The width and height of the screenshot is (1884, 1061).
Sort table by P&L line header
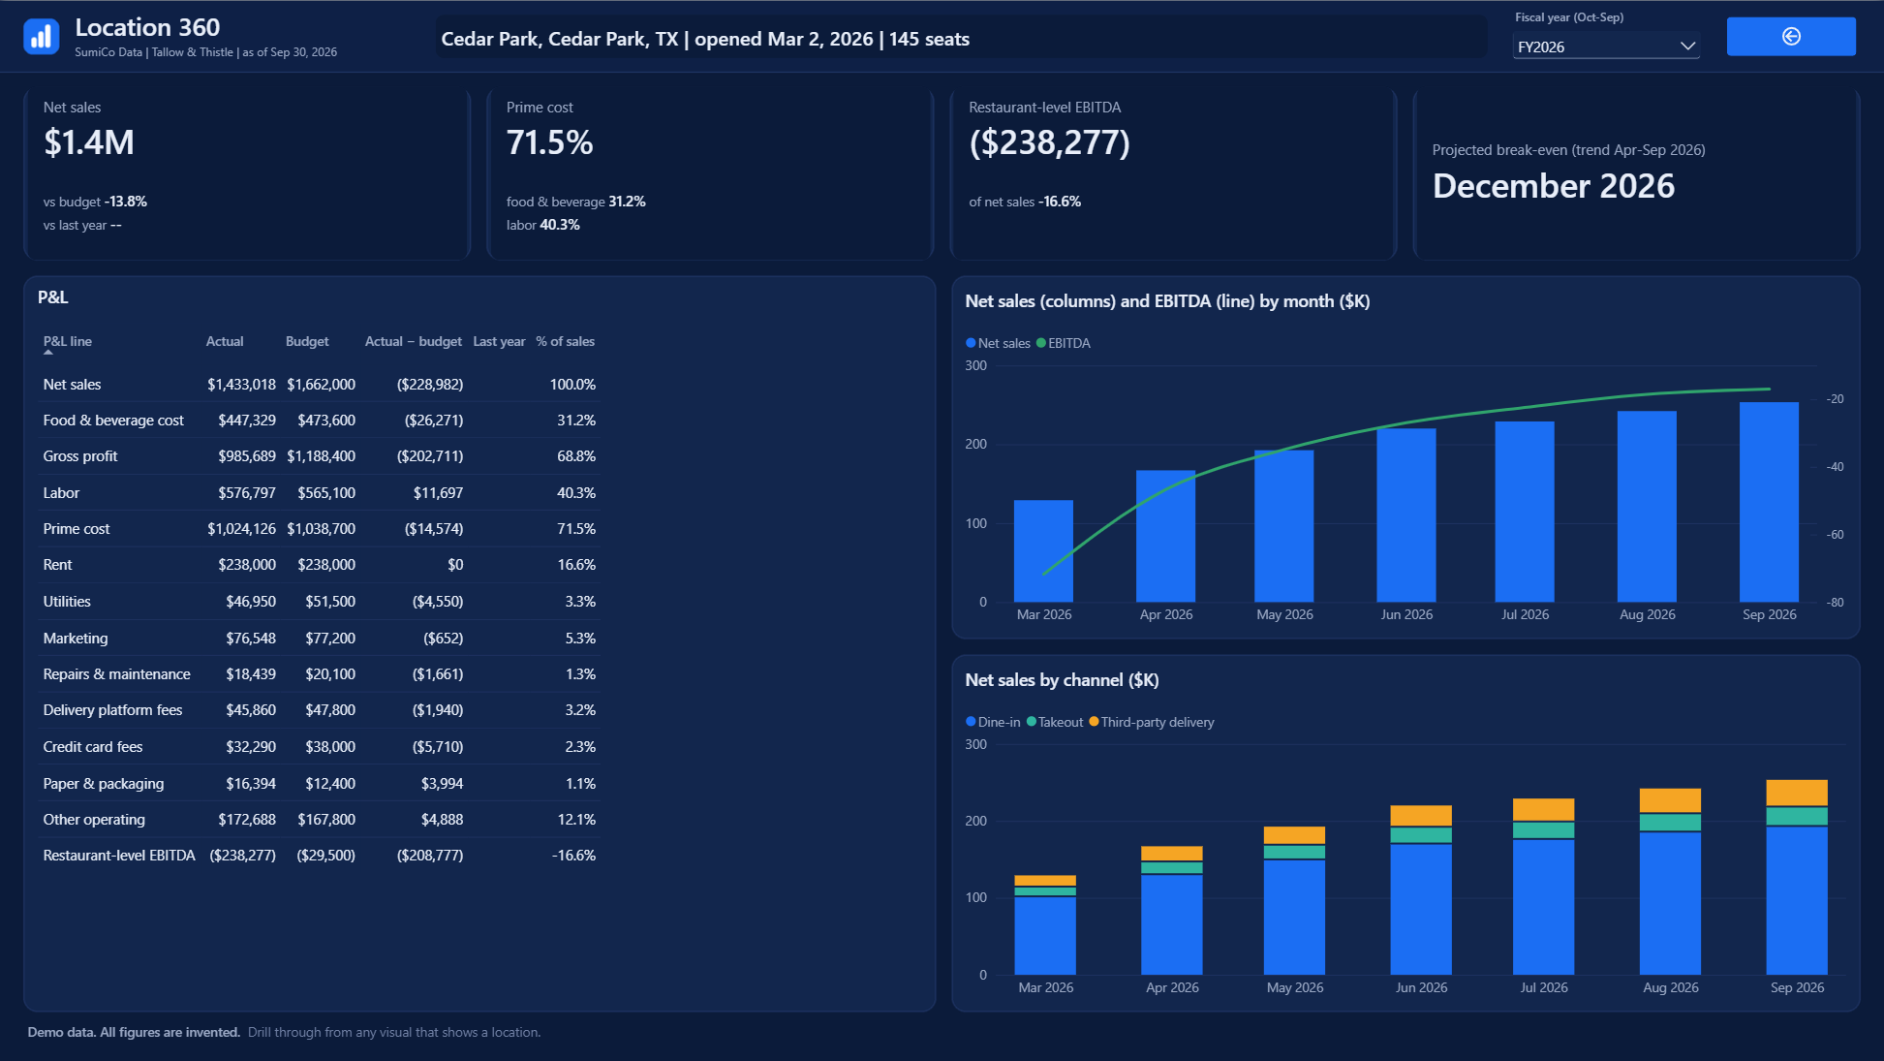pyautogui.click(x=68, y=341)
